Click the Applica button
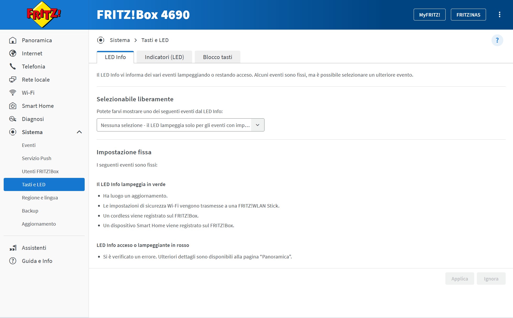 (460, 279)
